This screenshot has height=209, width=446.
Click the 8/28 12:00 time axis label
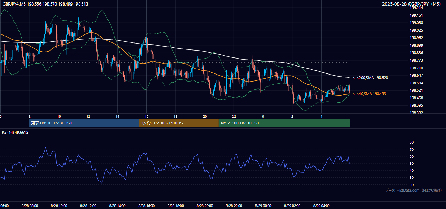click(x=88, y=206)
